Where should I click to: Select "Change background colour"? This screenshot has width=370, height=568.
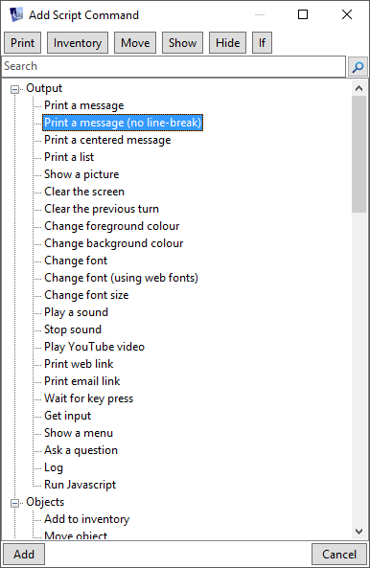[x=113, y=243]
